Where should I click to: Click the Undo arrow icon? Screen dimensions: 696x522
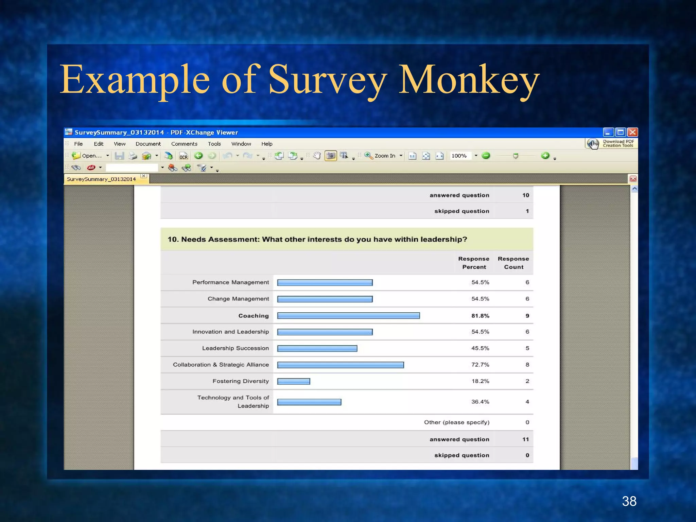(228, 156)
